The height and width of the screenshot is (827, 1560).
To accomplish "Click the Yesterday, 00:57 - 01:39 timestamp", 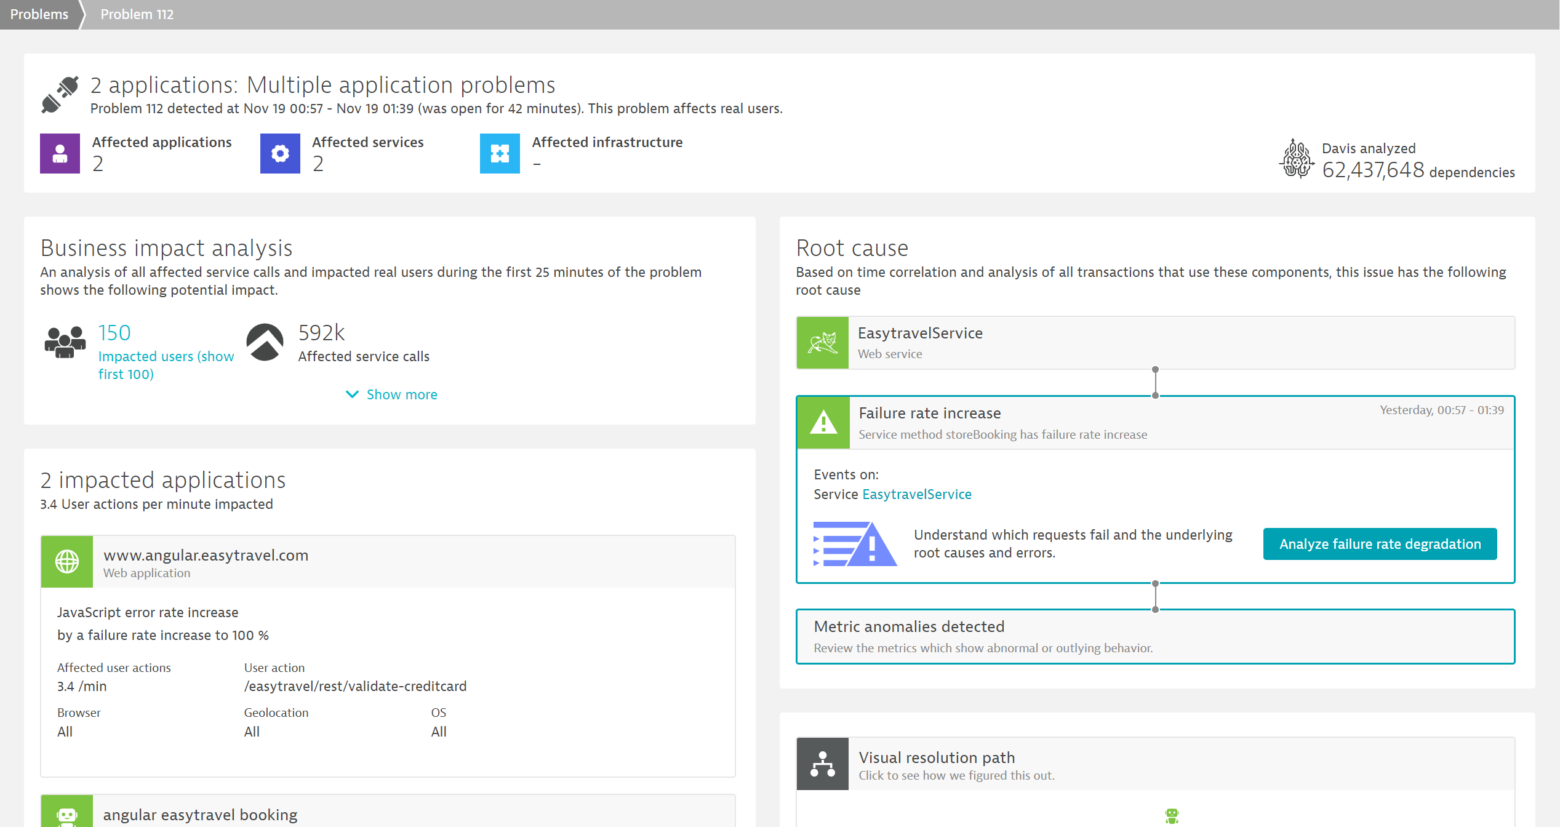I will point(1442,410).
